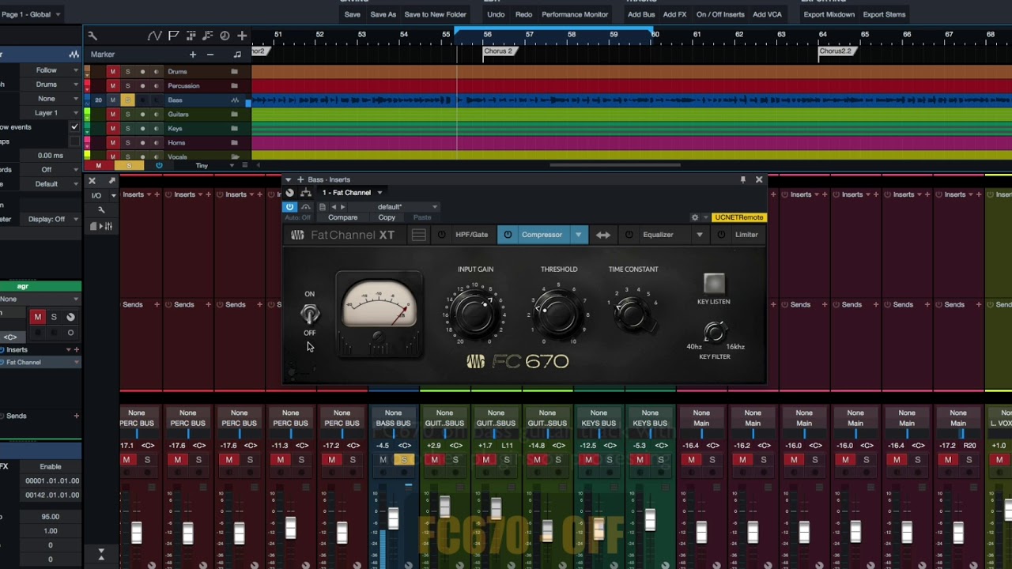Add tracks with the plus icon
1012x569 pixels.
coord(242,36)
